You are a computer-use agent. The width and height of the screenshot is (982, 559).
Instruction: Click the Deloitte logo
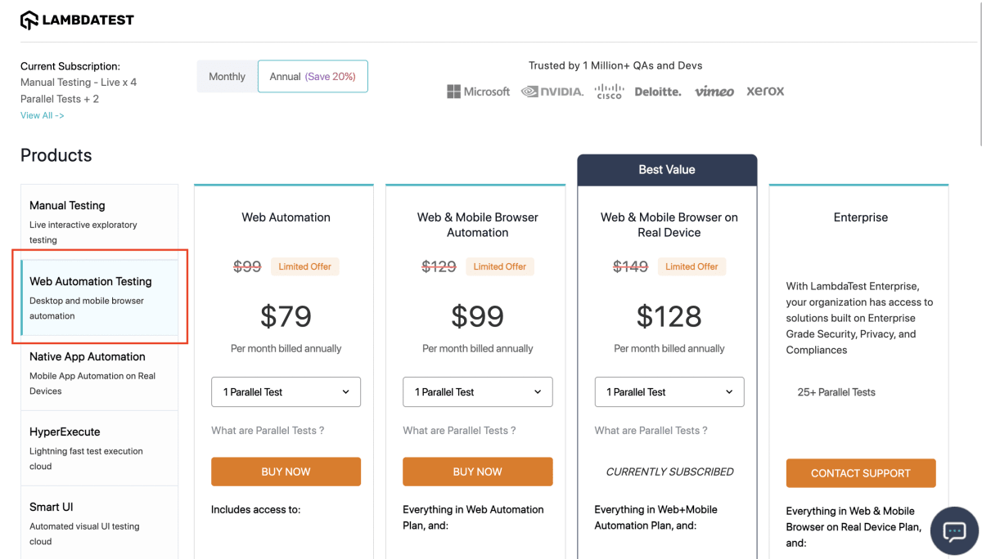(658, 92)
